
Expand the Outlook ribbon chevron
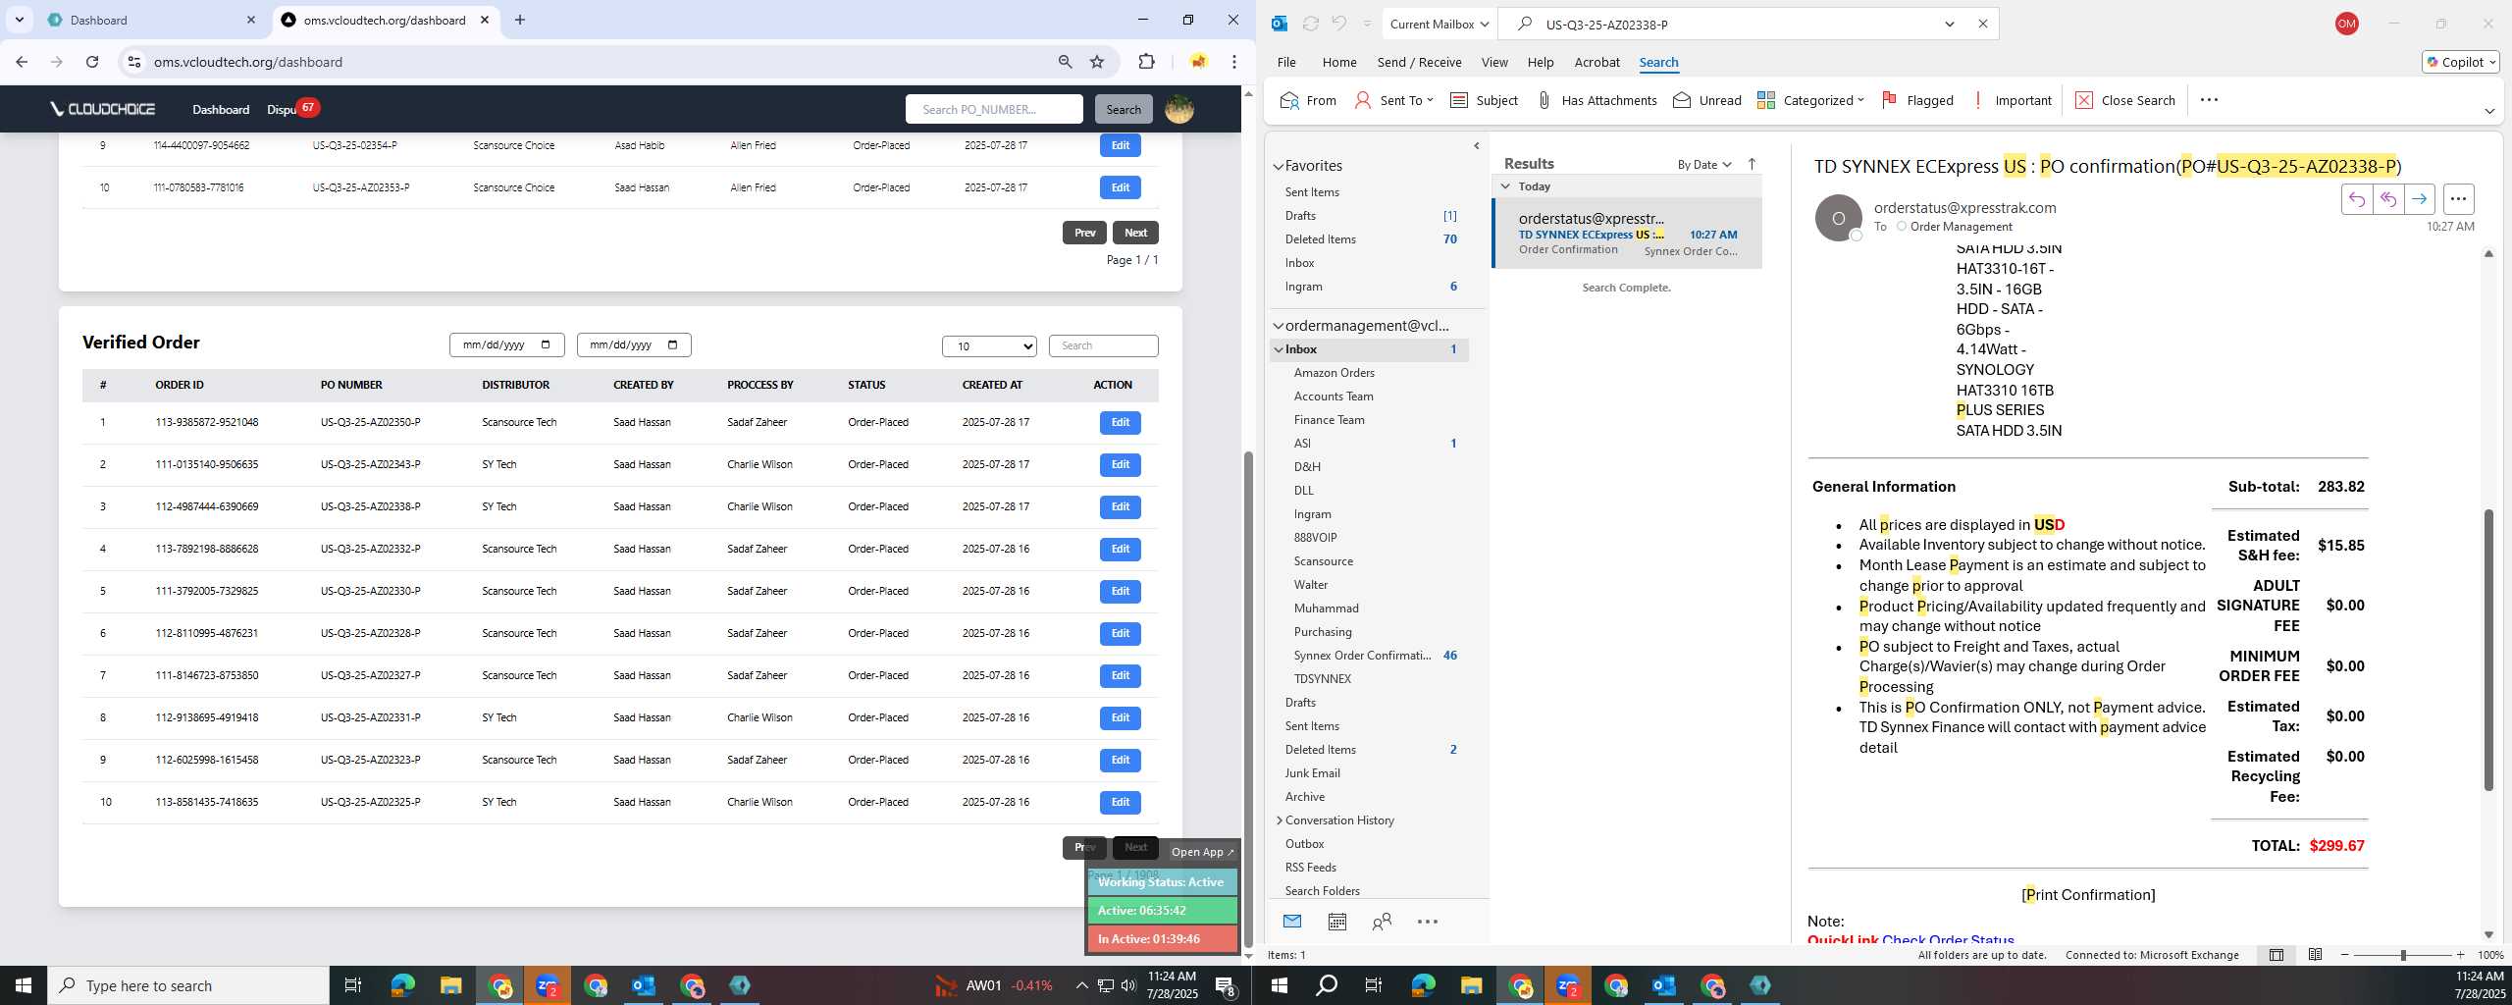(2489, 111)
